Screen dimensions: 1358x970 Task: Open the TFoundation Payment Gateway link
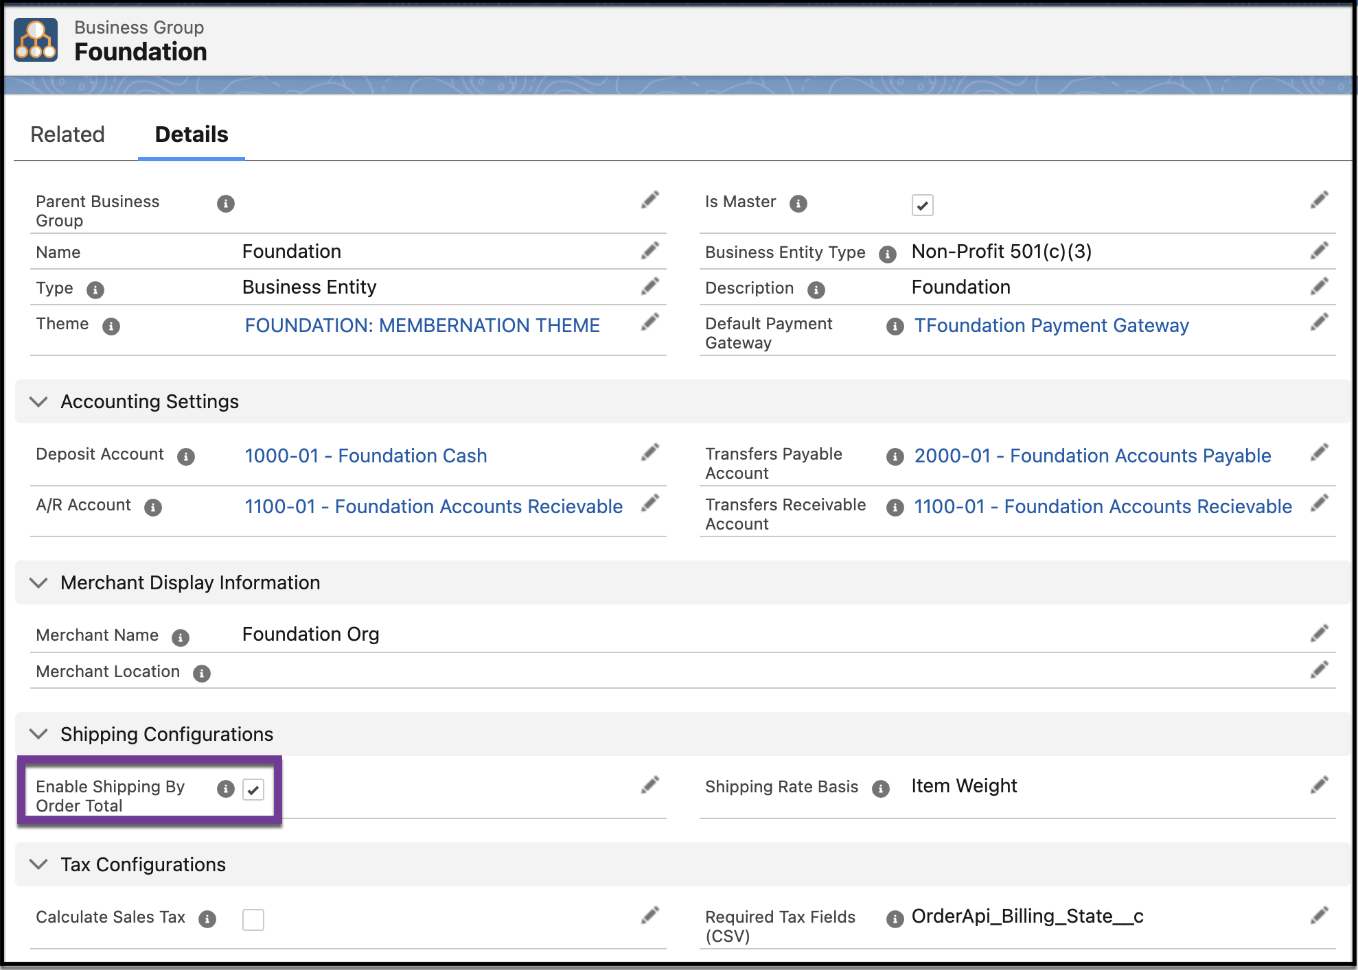(x=1052, y=325)
